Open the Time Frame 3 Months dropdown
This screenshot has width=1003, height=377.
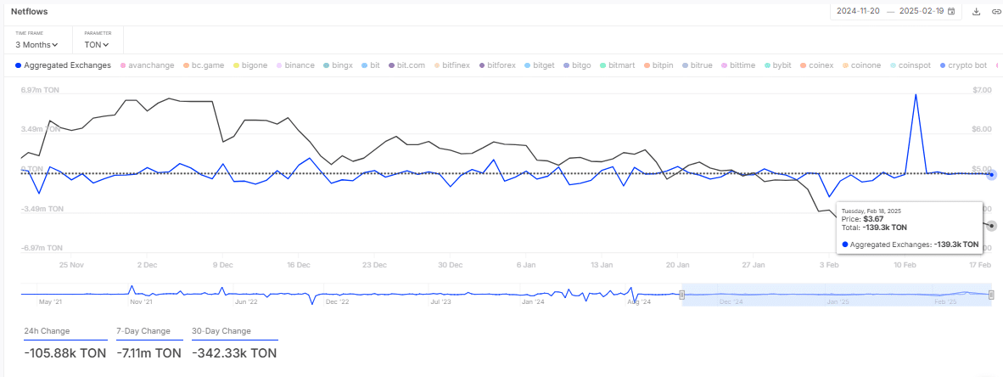pos(36,44)
